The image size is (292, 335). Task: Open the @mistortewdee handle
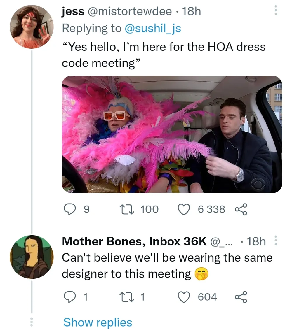pos(129,11)
